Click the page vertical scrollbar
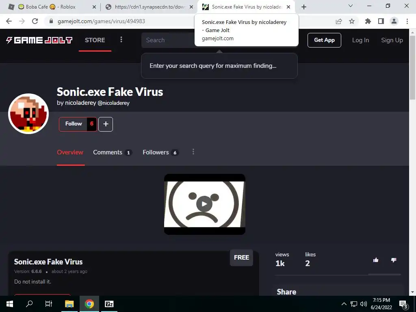416x312 pixels. (x=412, y=68)
